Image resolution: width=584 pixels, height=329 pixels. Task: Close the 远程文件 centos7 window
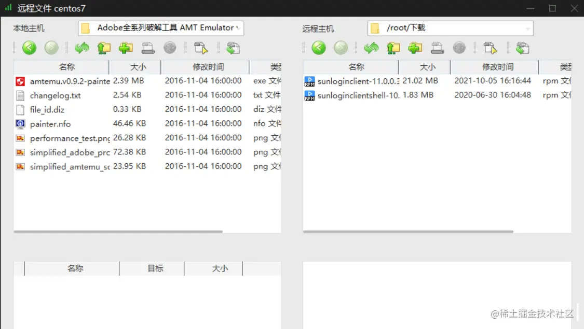click(x=574, y=8)
